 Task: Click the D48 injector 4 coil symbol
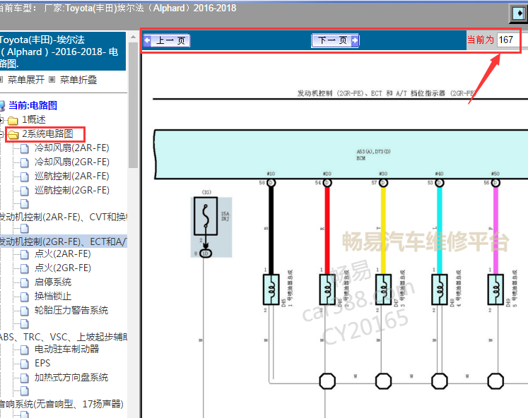pyautogui.click(x=440, y=289)
